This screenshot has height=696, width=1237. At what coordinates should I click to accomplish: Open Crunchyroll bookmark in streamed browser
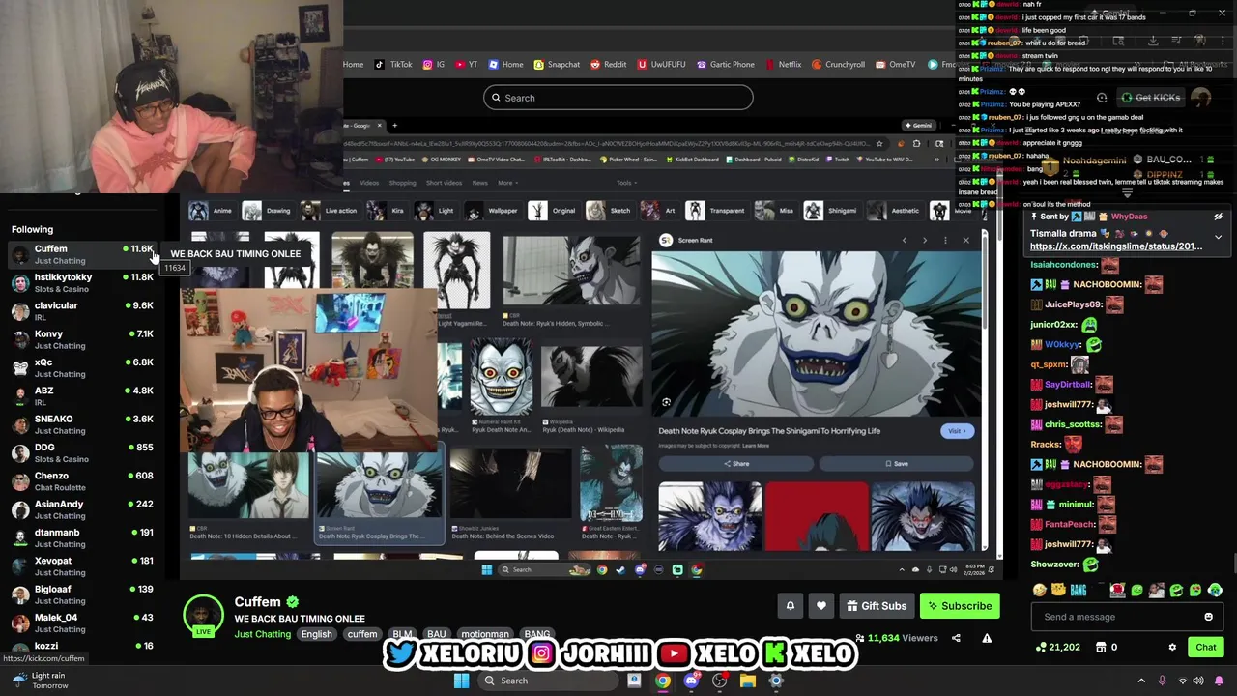[839, 65]
